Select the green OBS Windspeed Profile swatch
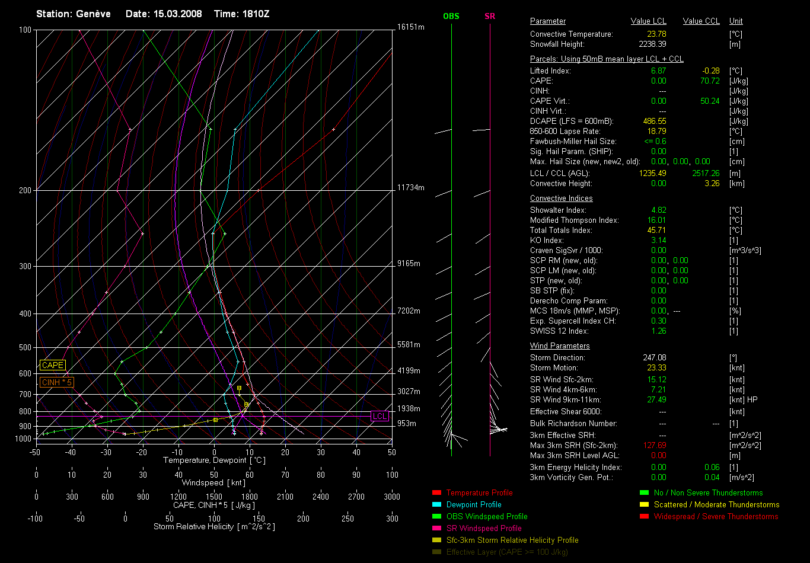Viewport: 810px width, 563px height. (x=436, y=516)
